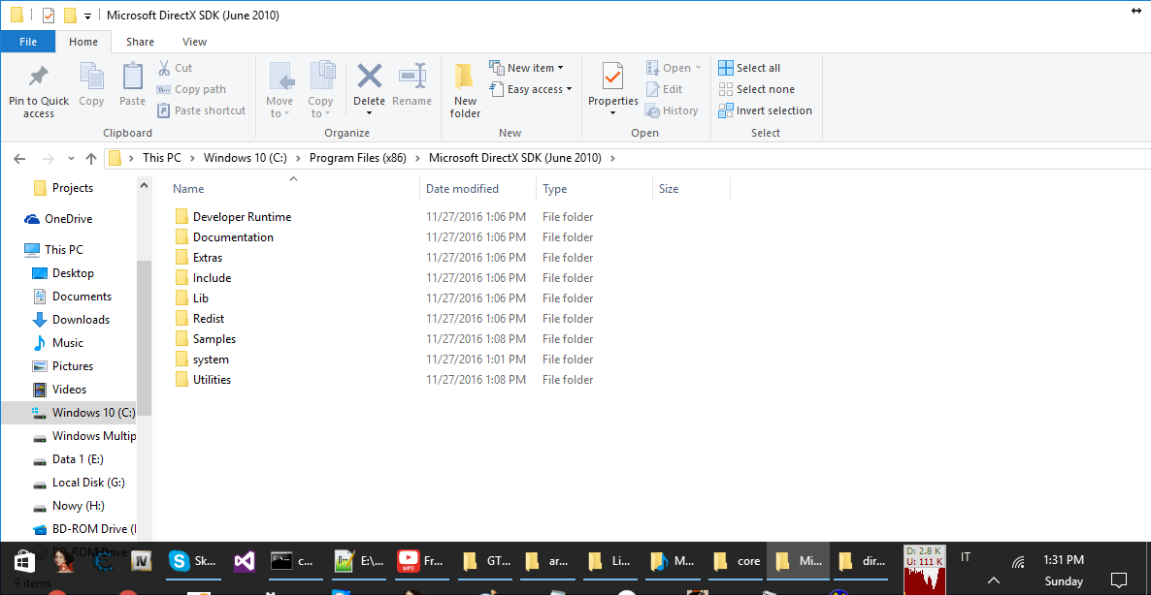The image size is (1151, 595).
Task: Click the Delete X icon in the ribbon
Action: 369,76
